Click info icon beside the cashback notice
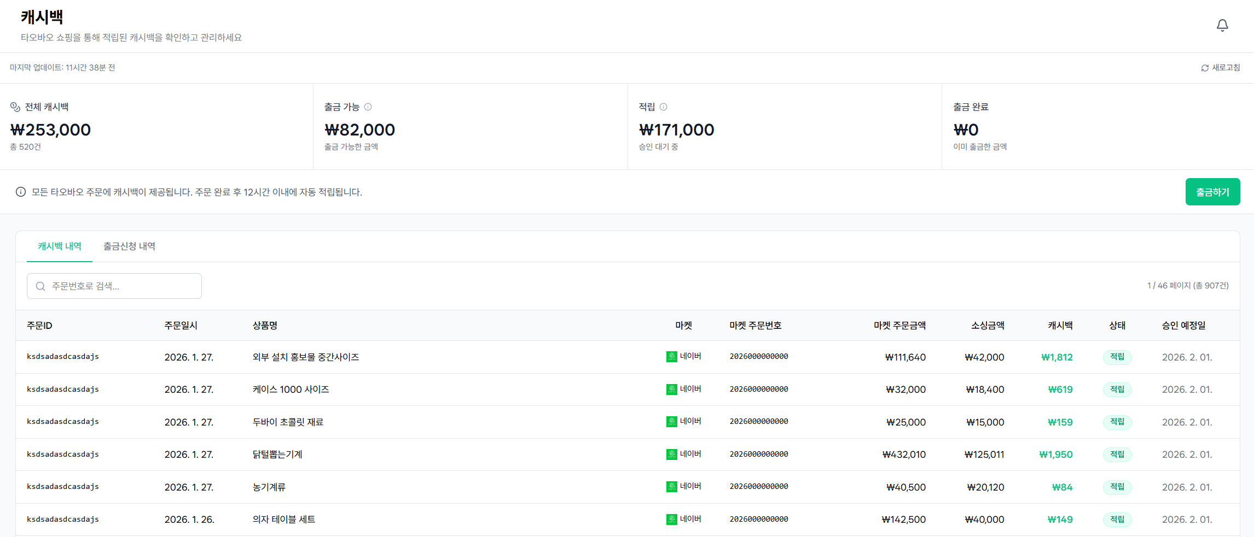The height and width of the screenshot is (537, 1254). pos(21,192)
